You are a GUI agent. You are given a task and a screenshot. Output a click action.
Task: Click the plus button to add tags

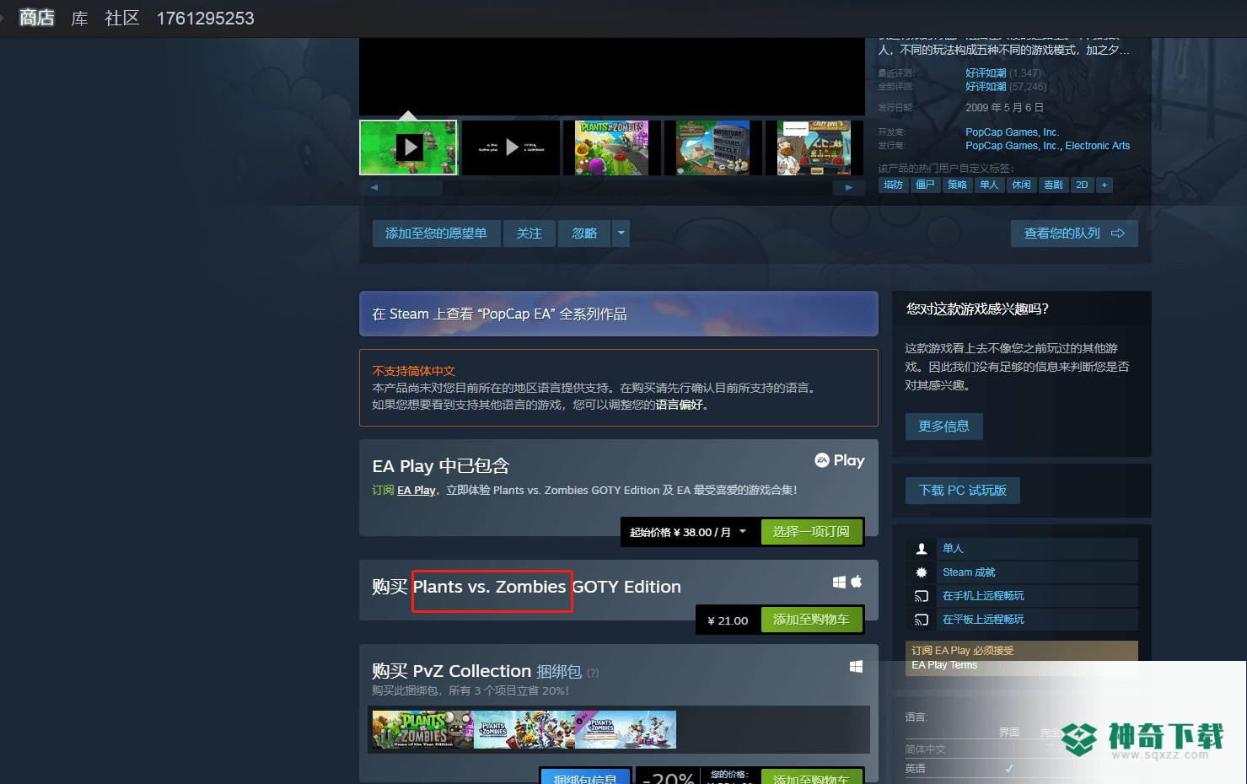pos(1105,185)
